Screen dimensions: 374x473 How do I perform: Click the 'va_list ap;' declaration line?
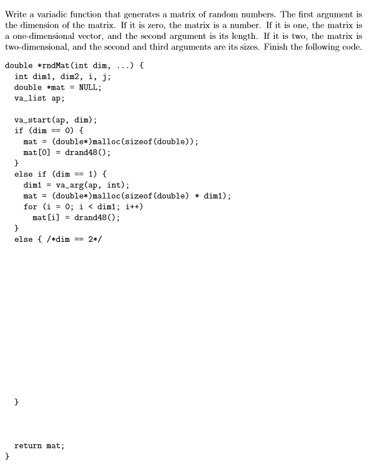click(39, 98)
